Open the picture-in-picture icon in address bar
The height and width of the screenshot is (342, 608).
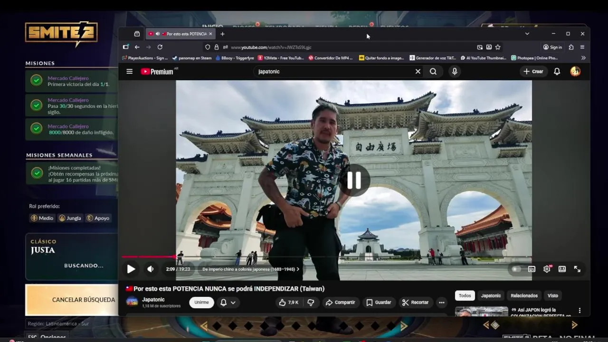click(x=480, y=47)
